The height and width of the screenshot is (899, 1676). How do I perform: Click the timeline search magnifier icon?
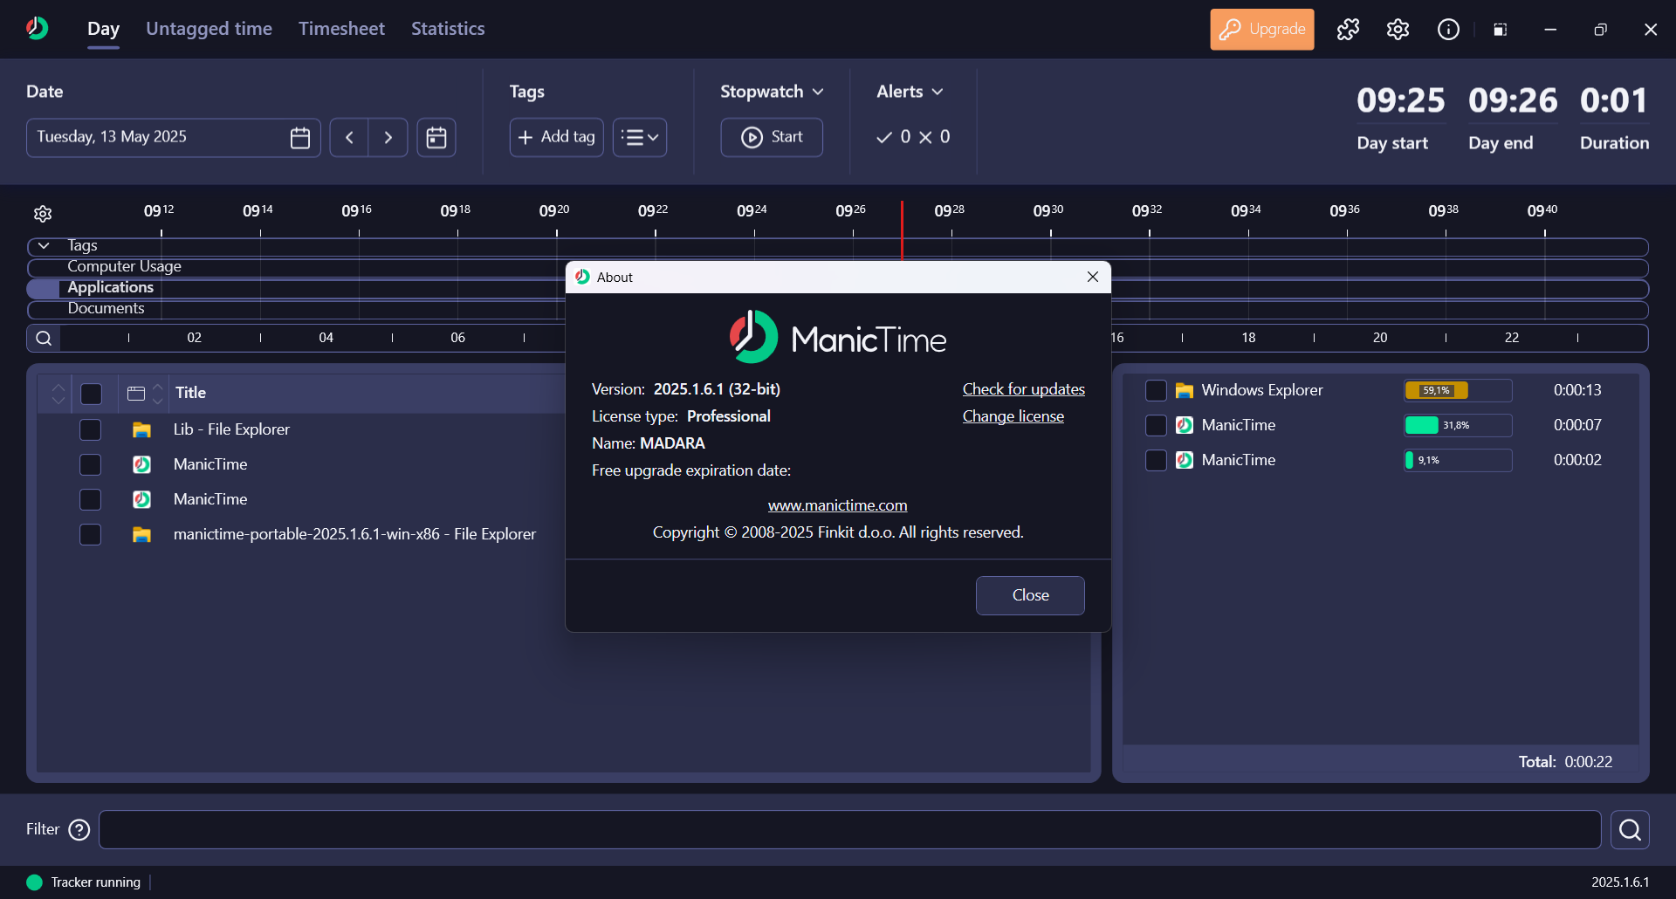coord(44,338)
